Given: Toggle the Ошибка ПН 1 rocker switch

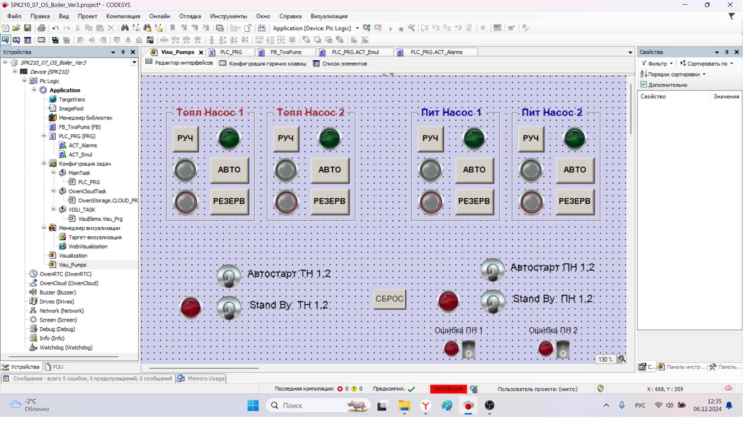Looking at the screenshot, I should tap(468, 349).
